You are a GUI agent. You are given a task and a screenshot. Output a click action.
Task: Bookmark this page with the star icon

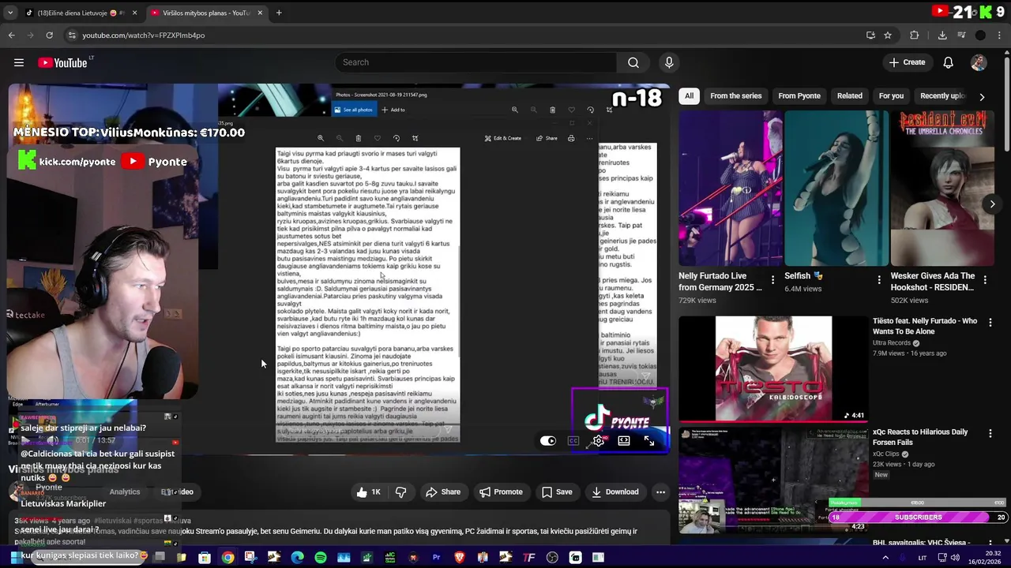tap(888, 35)
